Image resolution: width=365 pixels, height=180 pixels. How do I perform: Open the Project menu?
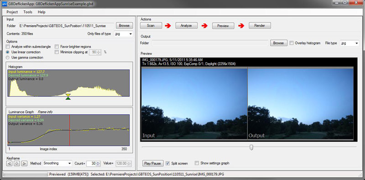(x=12, y=12)
